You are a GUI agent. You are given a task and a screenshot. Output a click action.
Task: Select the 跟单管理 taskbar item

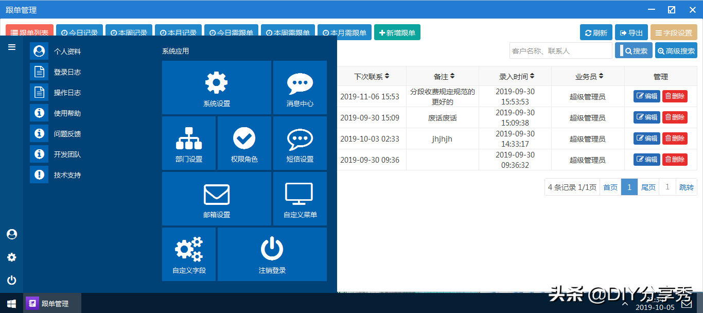point(52,303)
